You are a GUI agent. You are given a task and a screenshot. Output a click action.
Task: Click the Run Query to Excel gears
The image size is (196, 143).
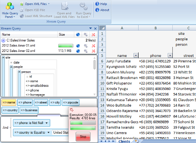pos(83,6)
